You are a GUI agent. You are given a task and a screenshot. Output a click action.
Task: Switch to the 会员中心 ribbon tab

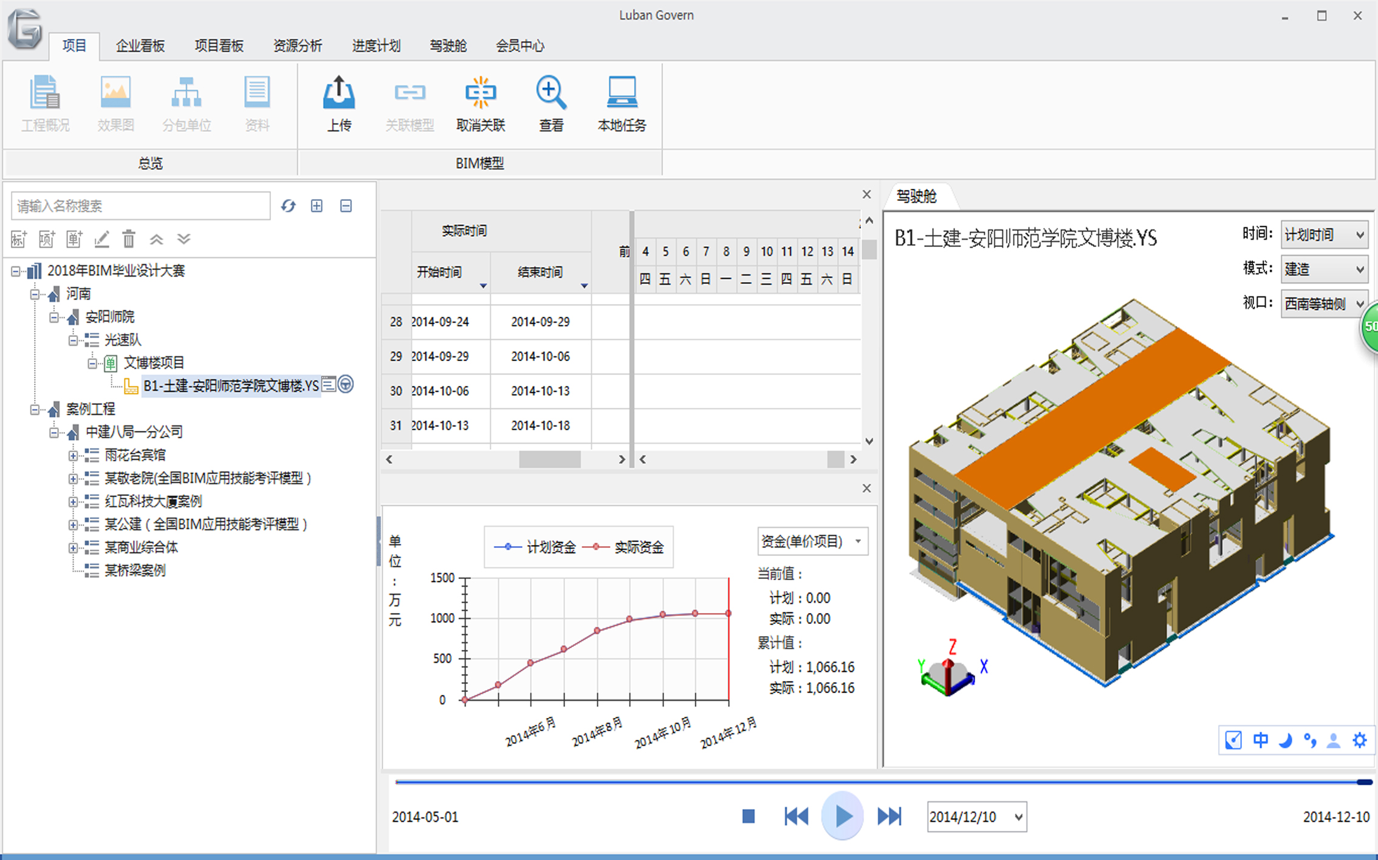pos(520,46)
